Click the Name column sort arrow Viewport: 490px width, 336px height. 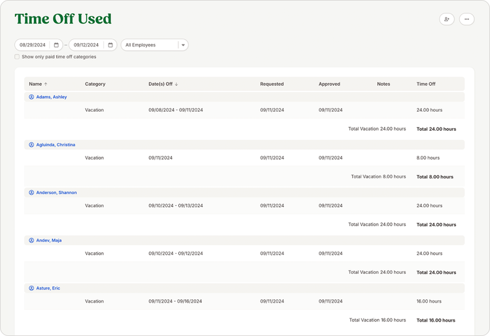pyautogui.click(x=46, y=84)
